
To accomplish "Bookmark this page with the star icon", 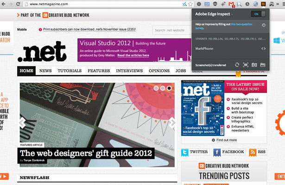I will [x=190, y=4].
